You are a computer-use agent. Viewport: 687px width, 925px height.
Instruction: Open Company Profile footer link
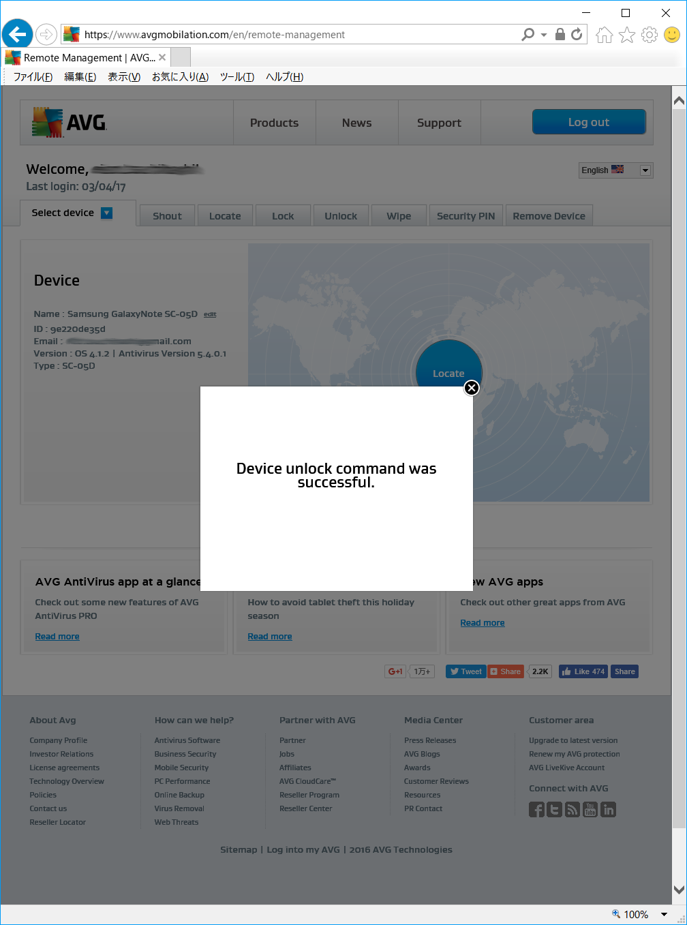59,740
